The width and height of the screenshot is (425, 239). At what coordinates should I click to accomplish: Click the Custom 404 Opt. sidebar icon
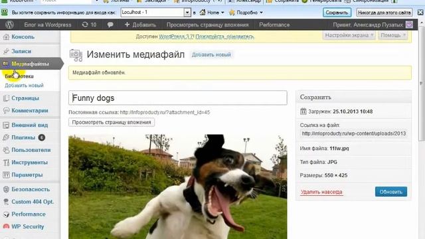tap(6, 202)
